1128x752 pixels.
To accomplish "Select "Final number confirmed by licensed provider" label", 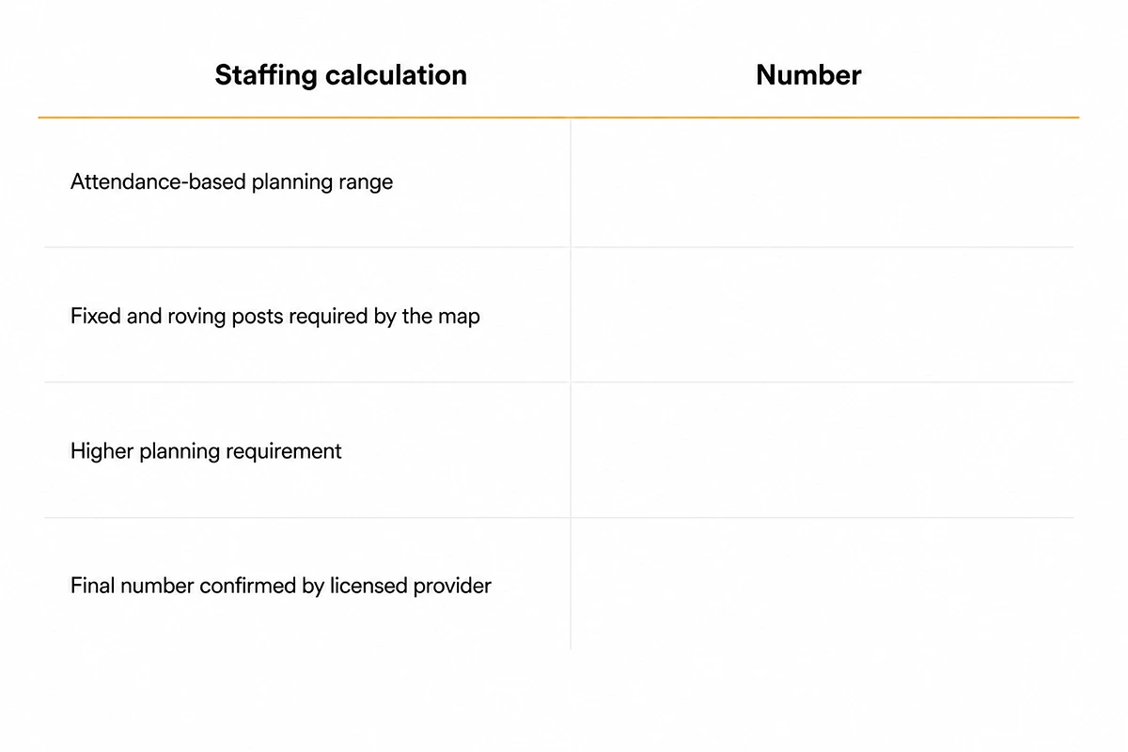I will [x=280, y=586].
